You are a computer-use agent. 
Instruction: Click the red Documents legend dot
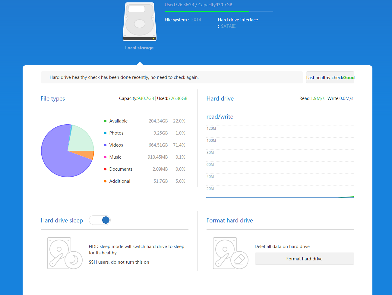pyautogui.click(x=105, y=169)
